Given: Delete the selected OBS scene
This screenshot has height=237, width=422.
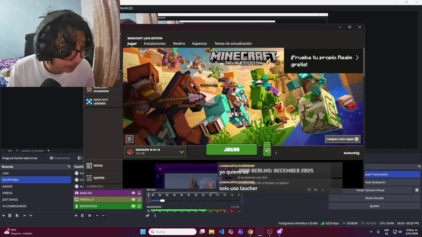Looking at the screenshot, I should [x=10, y=216].
